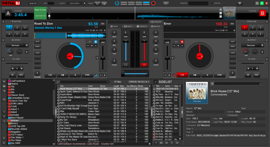Switch to the MASTER tab
This screenshot has height=147, width=270.
click(x=156, y=26)
